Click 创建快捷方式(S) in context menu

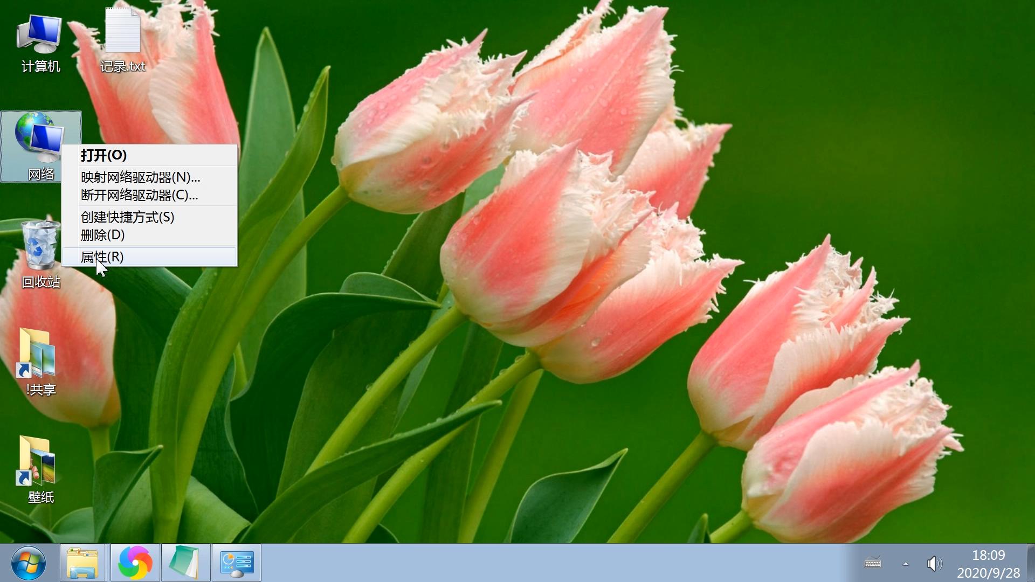click(x=127, y=217)
